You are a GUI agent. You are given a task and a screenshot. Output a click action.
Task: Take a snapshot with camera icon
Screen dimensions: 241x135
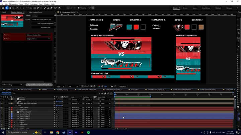pyautogui.click(x=112, y=86)
